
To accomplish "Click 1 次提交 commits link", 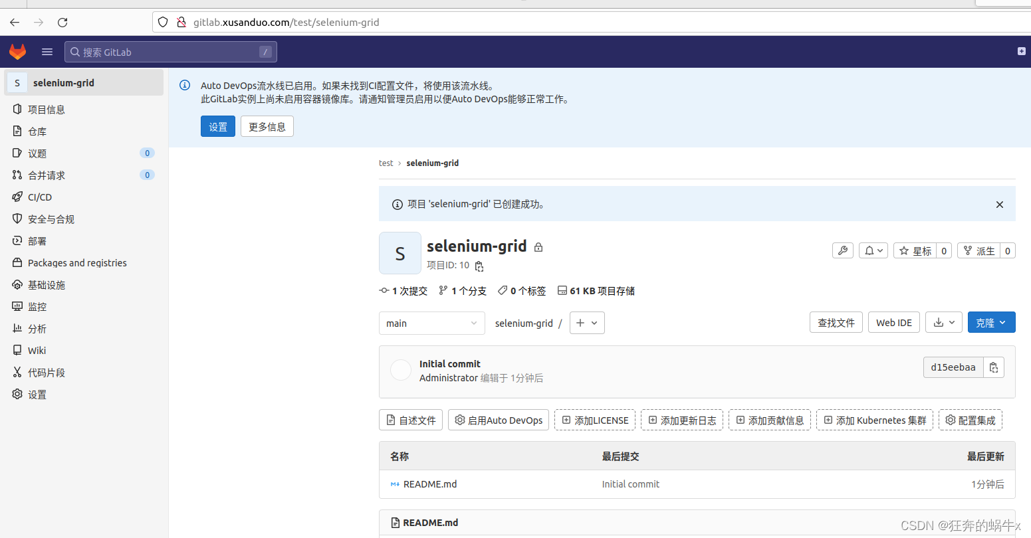I will (403, 291).
